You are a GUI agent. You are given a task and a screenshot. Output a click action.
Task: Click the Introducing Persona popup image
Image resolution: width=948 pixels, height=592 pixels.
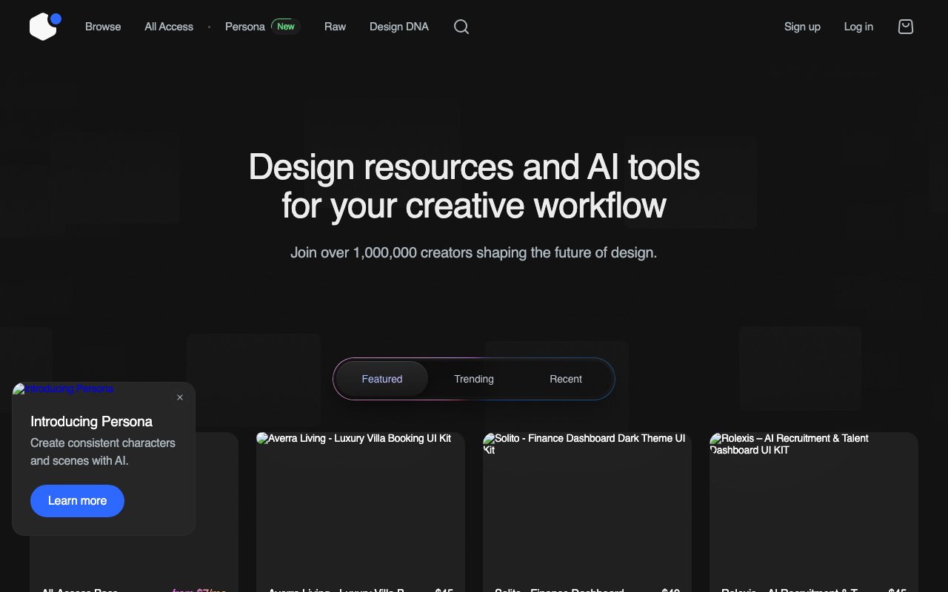(x=64, y=388)
